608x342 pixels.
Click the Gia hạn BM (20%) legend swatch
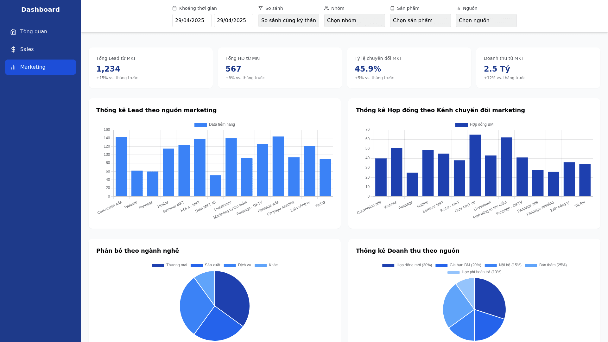(x=441, y=265)
